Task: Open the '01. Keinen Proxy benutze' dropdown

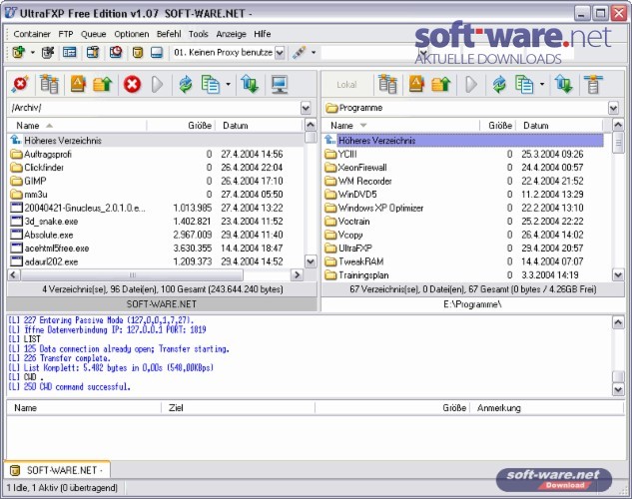Action: pos(280,53)
